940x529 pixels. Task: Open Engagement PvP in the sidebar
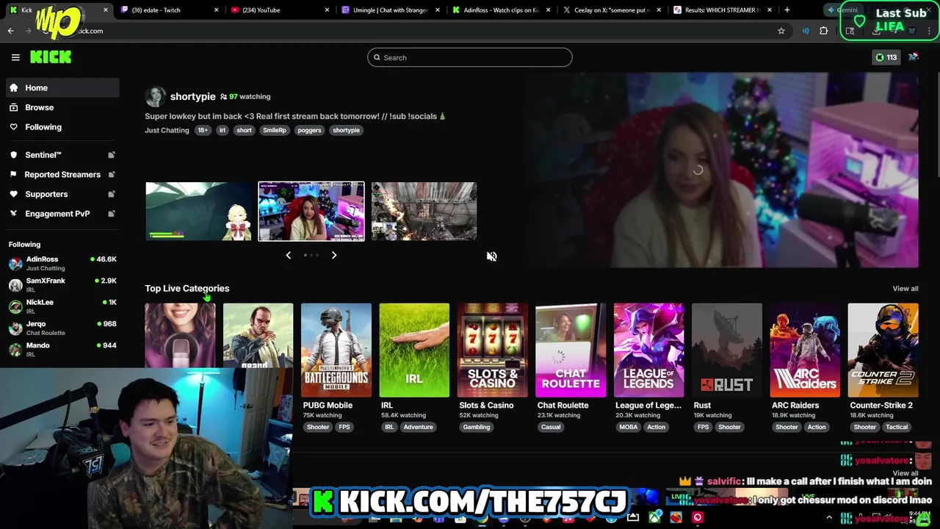tap(62, 214)
